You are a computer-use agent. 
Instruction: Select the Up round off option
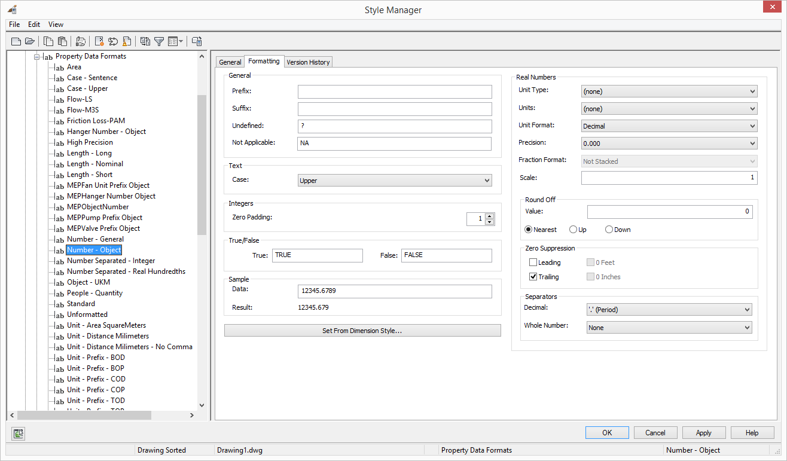coord(574,230)
